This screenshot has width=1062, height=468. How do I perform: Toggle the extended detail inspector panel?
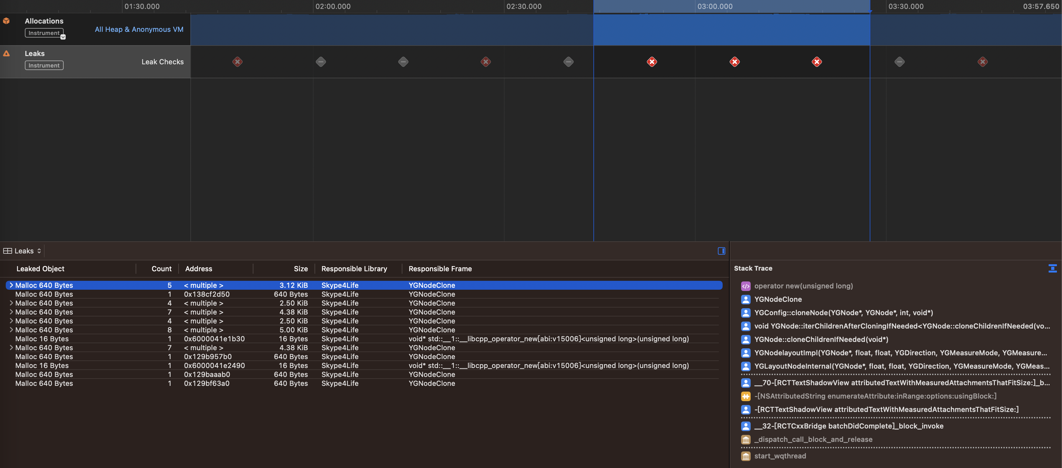click(721, 251)
